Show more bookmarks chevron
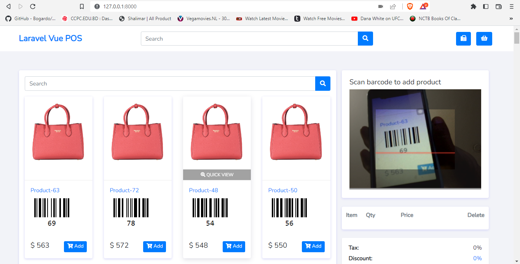520x264 pixels. click(x=511, y=18)
